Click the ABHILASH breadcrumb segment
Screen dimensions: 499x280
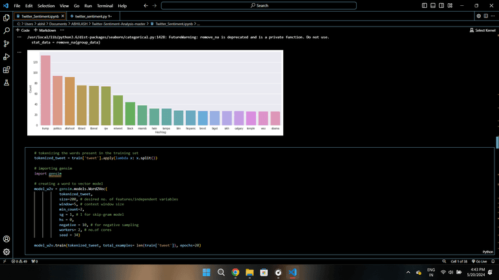click(79, 24)
